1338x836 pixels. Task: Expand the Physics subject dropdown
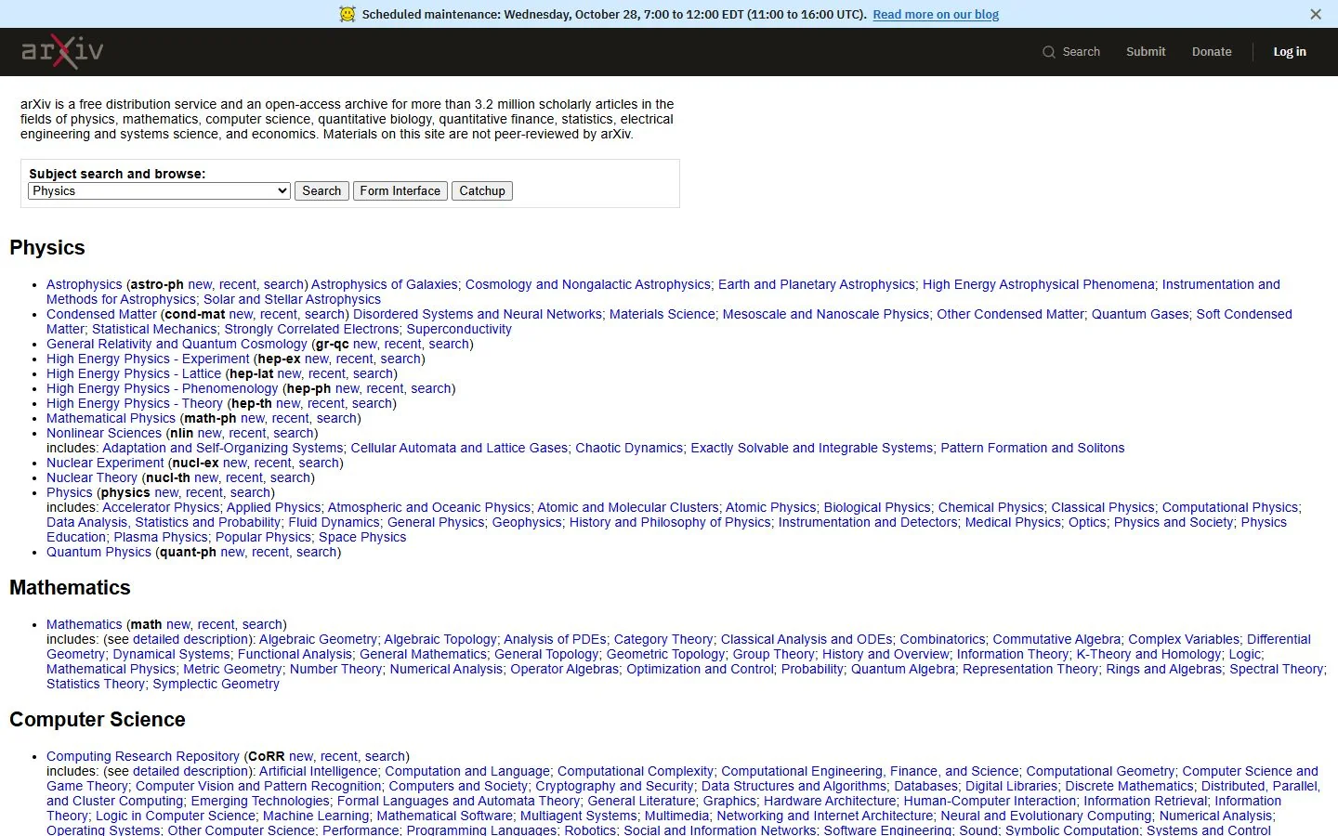point(160,190)
